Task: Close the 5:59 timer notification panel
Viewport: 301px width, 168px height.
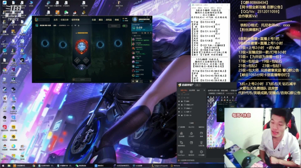Action: 150,25
